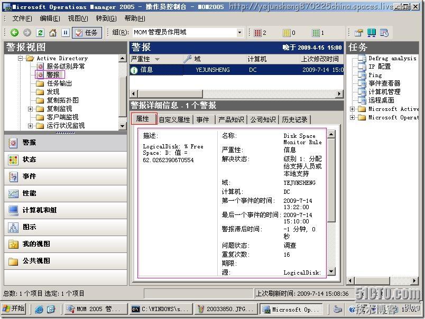This screenshot has height=319, width=425.
Task: Click the Pause refresh toolbar icon
Action: [x=66, y=33]
